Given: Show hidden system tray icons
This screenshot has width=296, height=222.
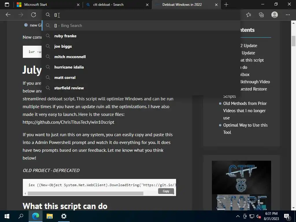Looking at the screenshot, I should pyautogui.click(x=238, y=216).
